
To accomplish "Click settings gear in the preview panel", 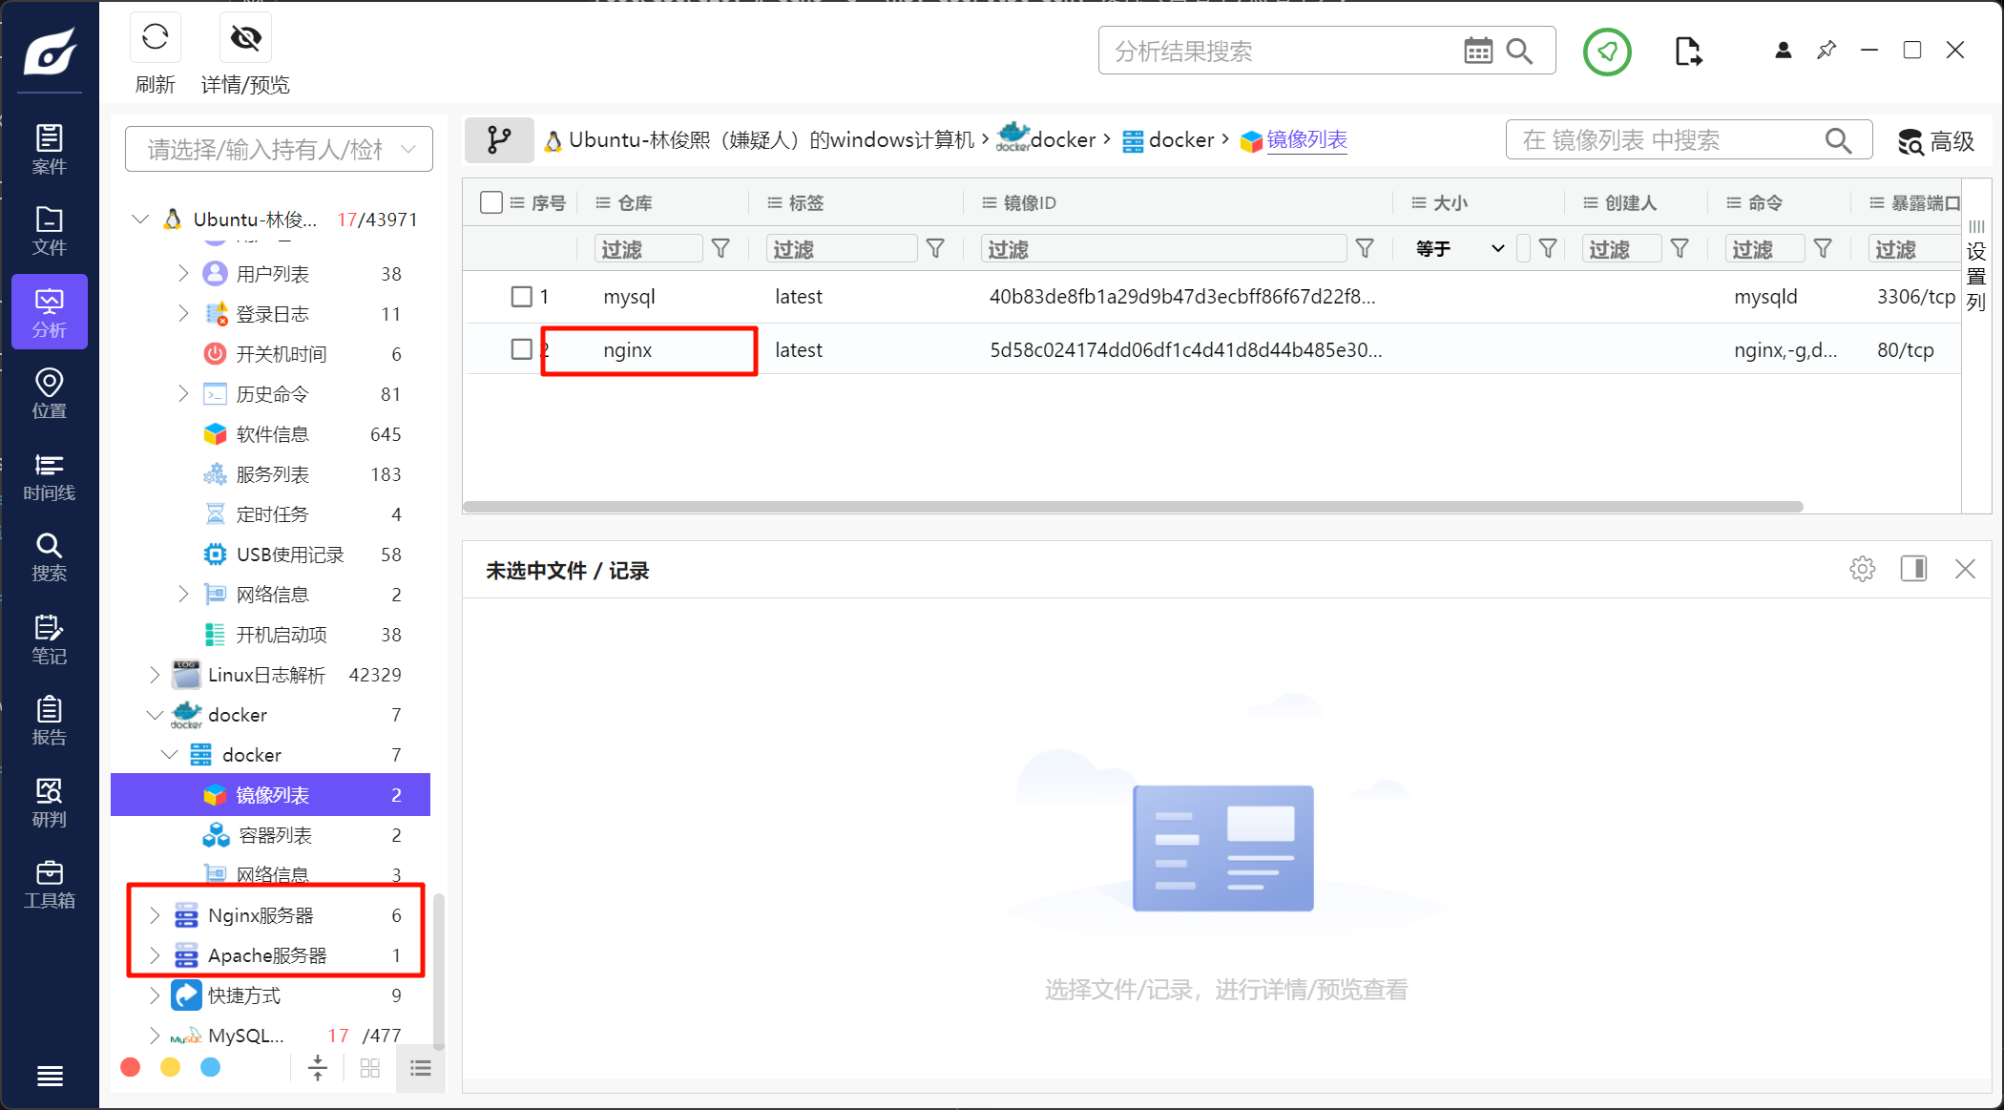I will pos(1862,570).
